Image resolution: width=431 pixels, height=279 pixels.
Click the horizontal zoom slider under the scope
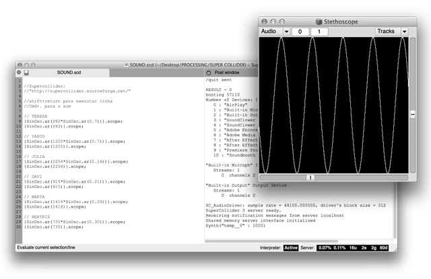[309, 177]
